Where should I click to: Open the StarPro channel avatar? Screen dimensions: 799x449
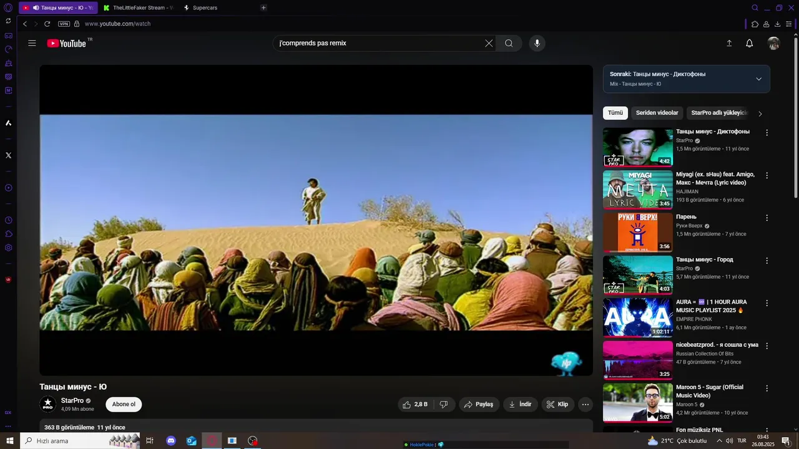(x=48, y=404)
